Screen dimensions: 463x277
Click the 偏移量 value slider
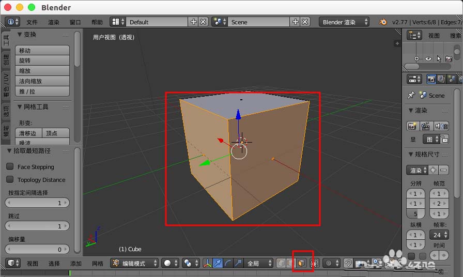(x=37, y=249)
